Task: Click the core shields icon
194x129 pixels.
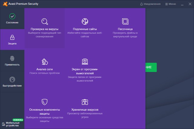Action: pyautogui.click(x=45, y=102)
